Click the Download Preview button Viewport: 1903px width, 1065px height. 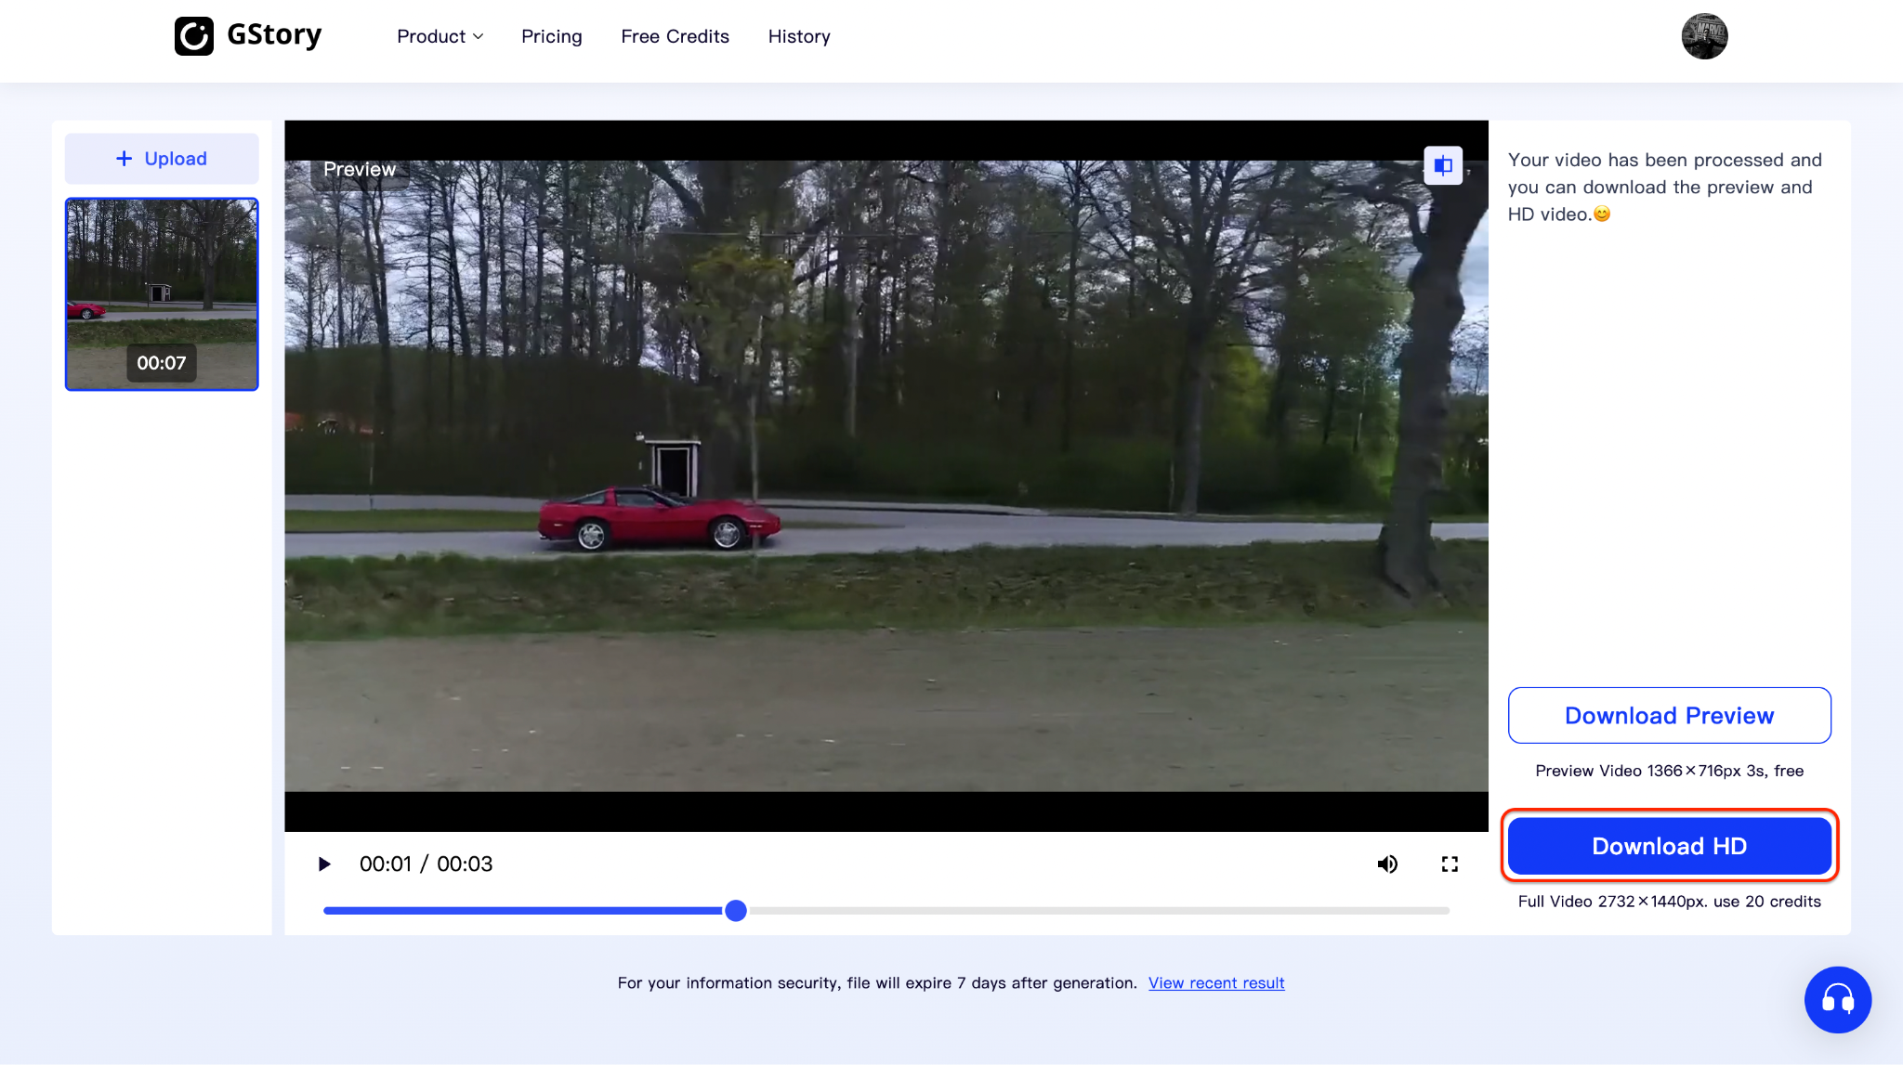tap(1668, 715)
